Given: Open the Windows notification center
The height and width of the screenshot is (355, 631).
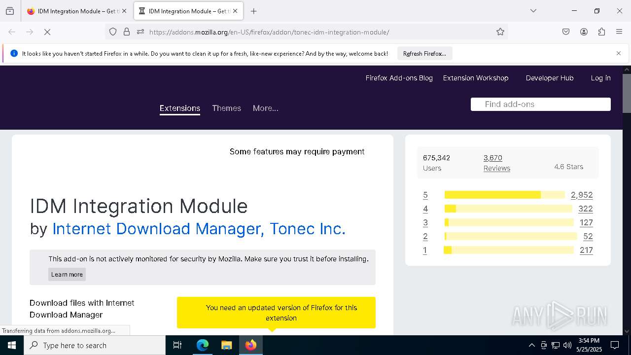Looking at the screenshot, I should click(615, 345).
